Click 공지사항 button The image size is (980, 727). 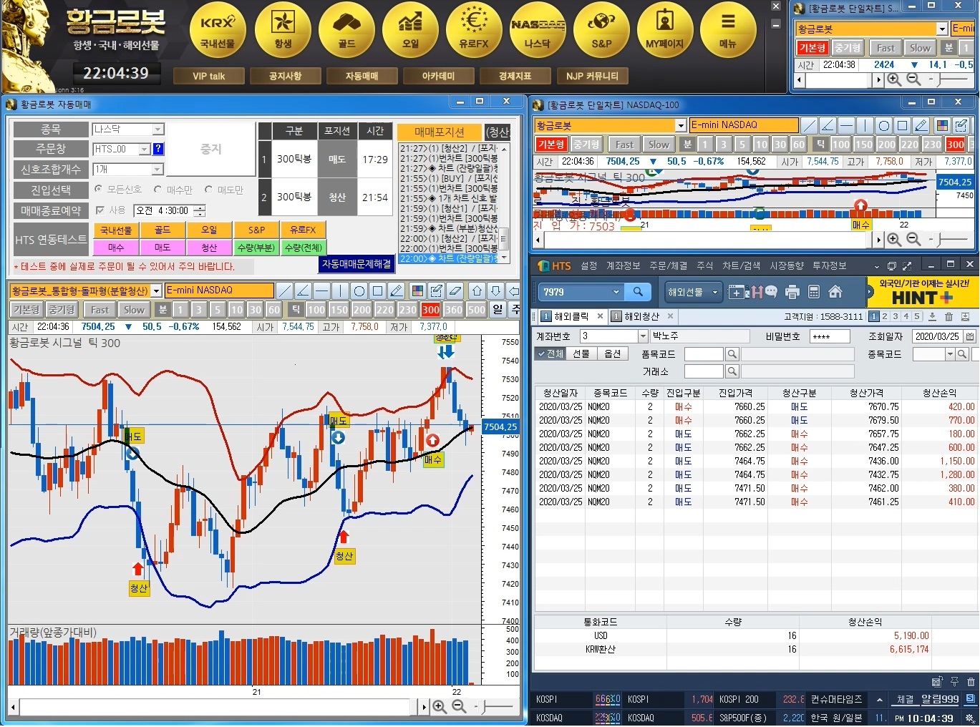tap(285, 76)
